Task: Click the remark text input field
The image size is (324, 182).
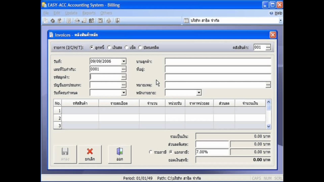Action: click(x=215, y=85)
